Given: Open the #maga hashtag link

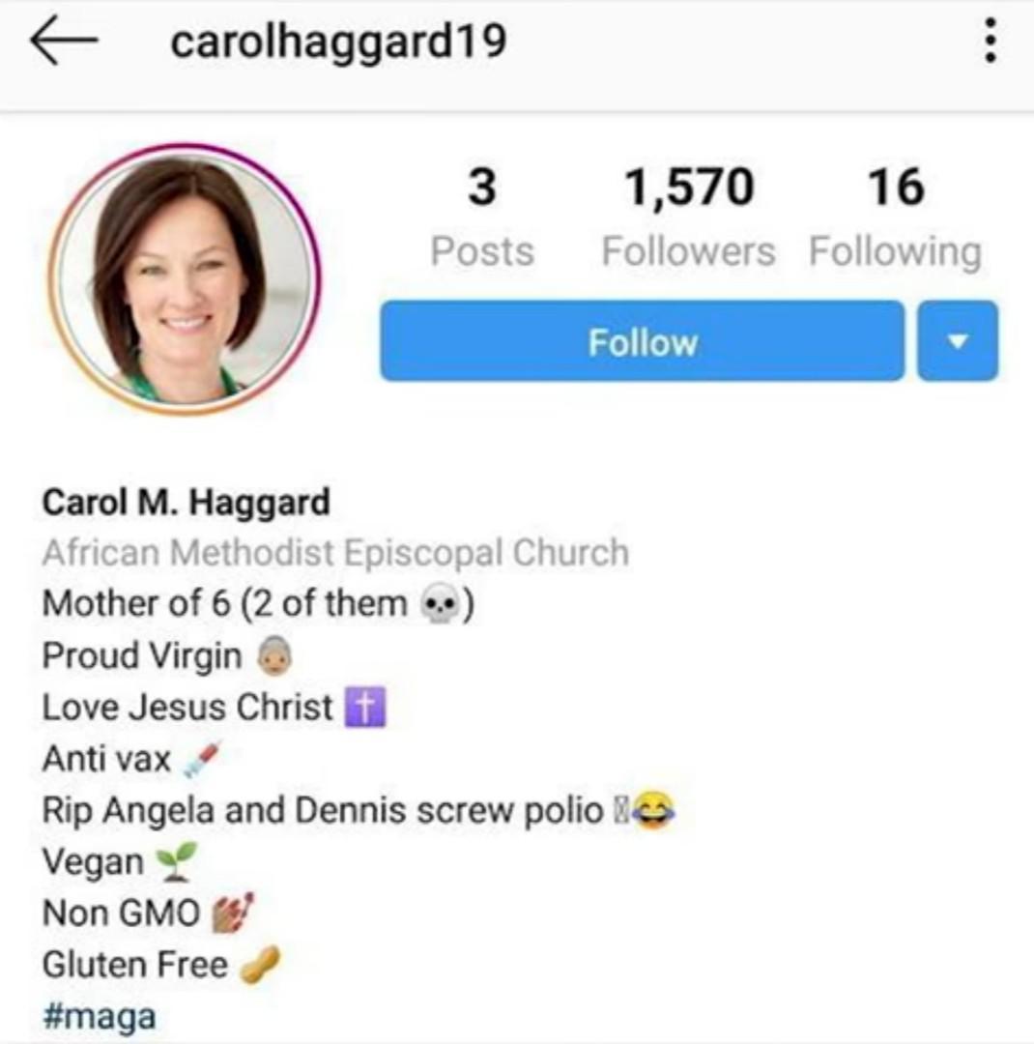Looking at the screenshot, I should [100, 1017].
